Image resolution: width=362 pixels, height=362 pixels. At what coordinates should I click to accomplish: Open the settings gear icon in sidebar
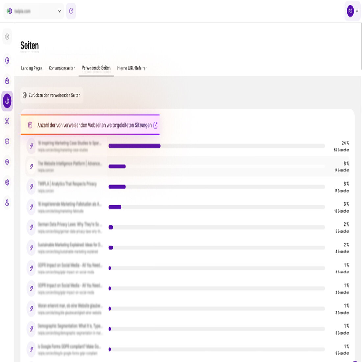(x=7, y=182)
